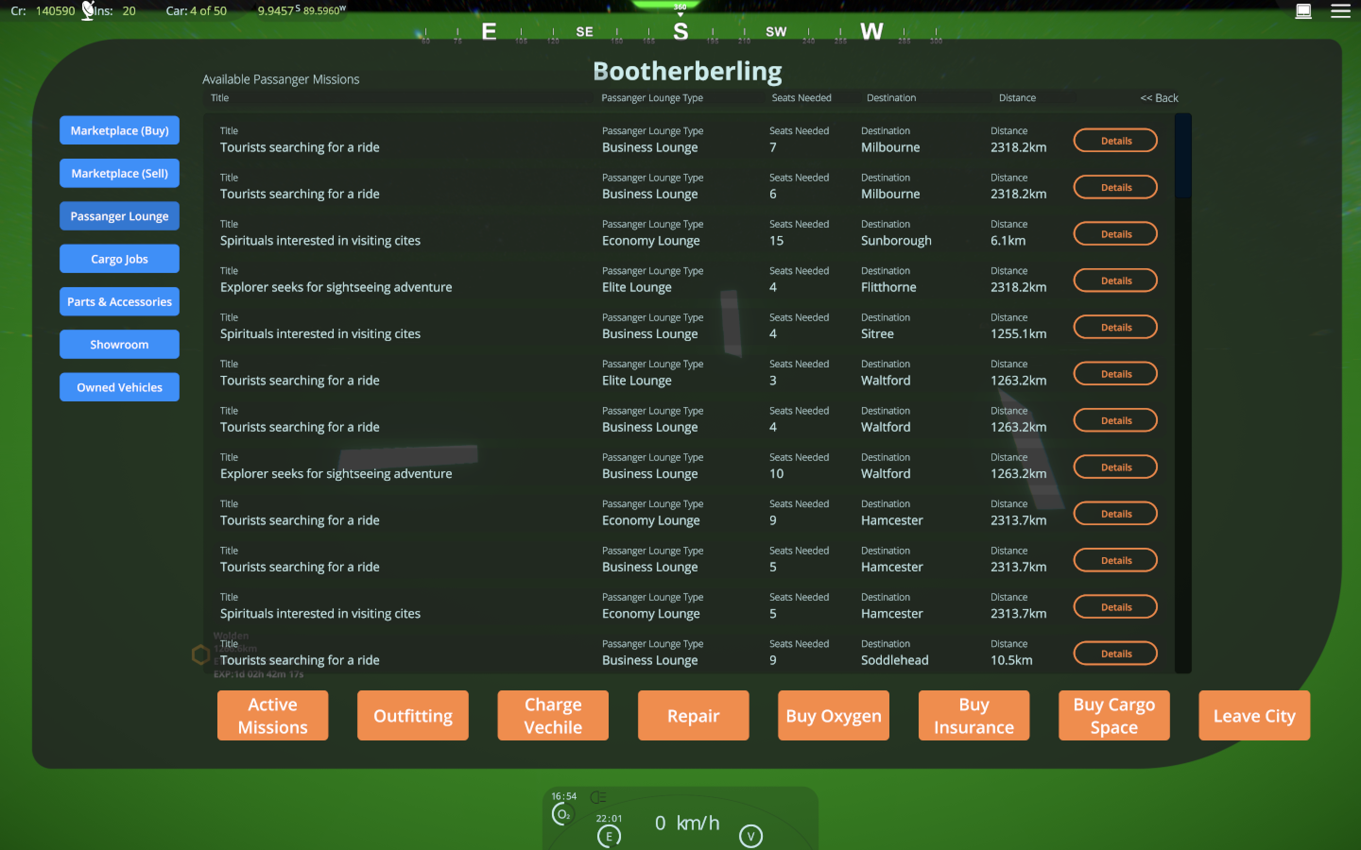Click the E energy gauge icon

coord(609,836)
